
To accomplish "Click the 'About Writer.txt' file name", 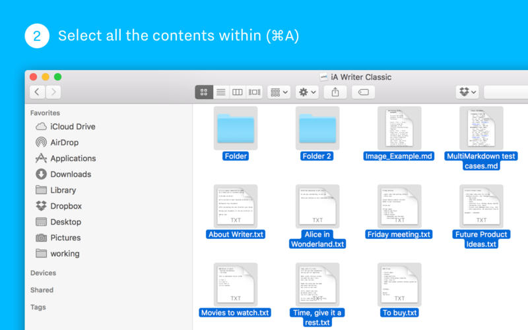I will pos(236,234).
